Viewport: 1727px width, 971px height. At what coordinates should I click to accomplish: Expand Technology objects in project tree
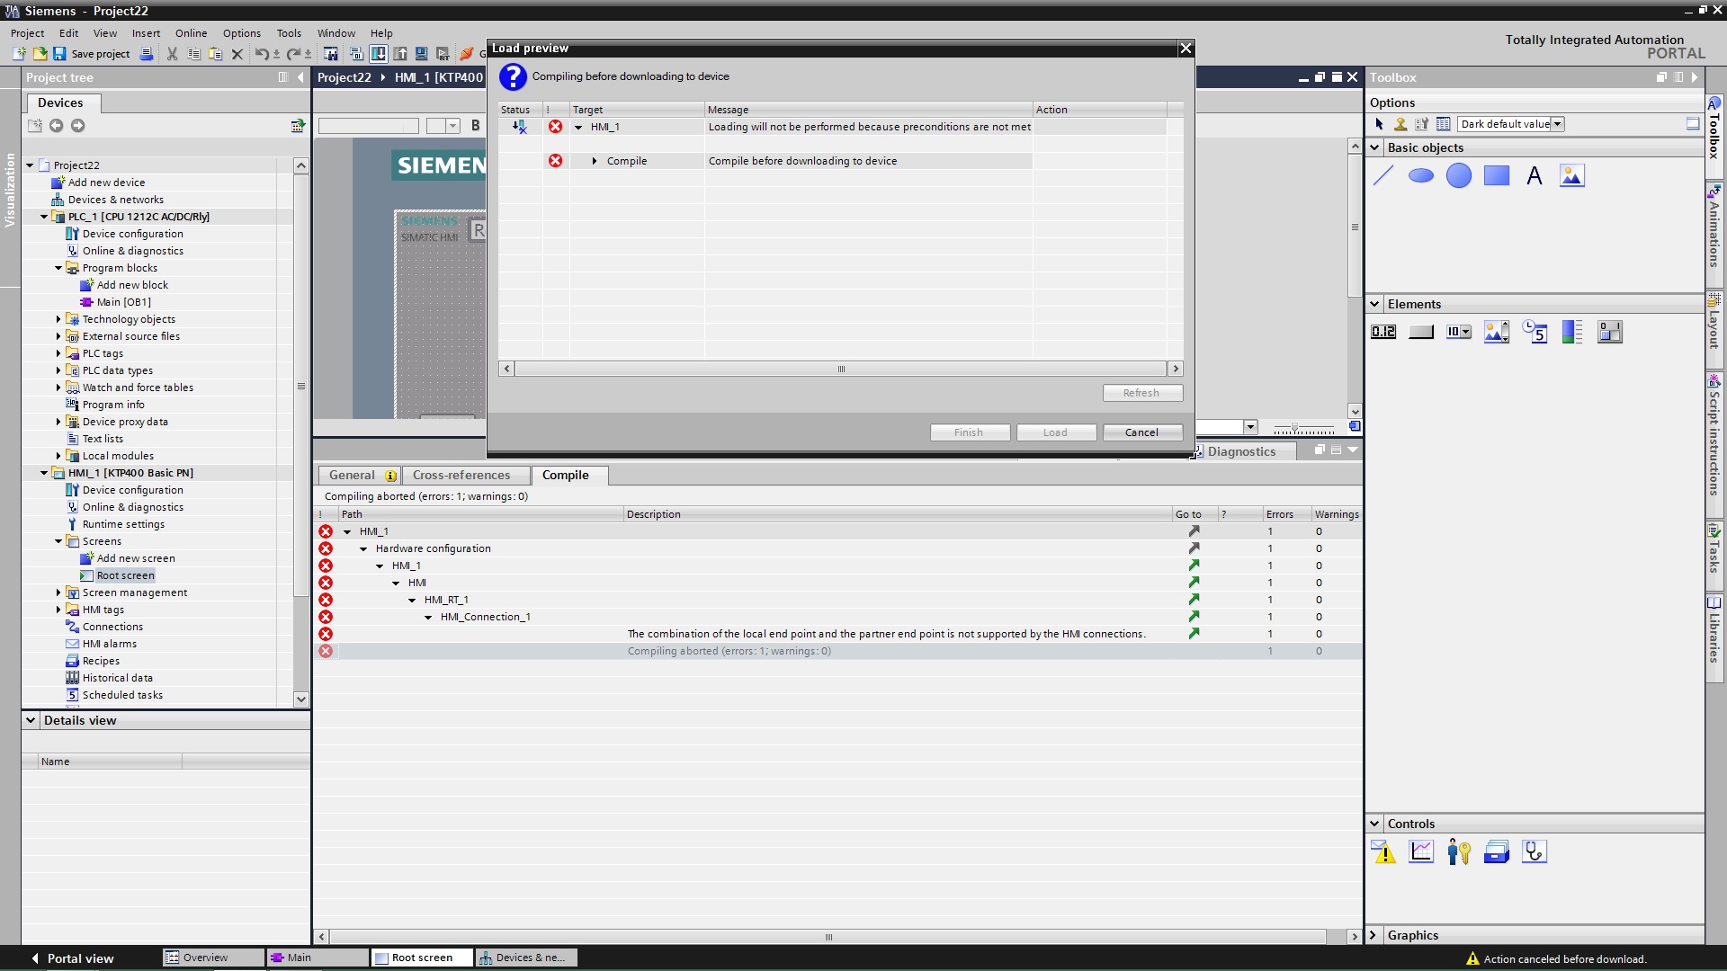pos(58,319)
